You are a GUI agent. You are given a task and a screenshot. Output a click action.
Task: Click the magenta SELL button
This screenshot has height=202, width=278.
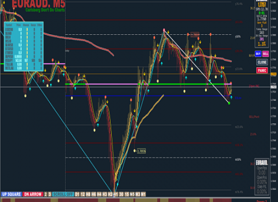(x=265, y=54)
